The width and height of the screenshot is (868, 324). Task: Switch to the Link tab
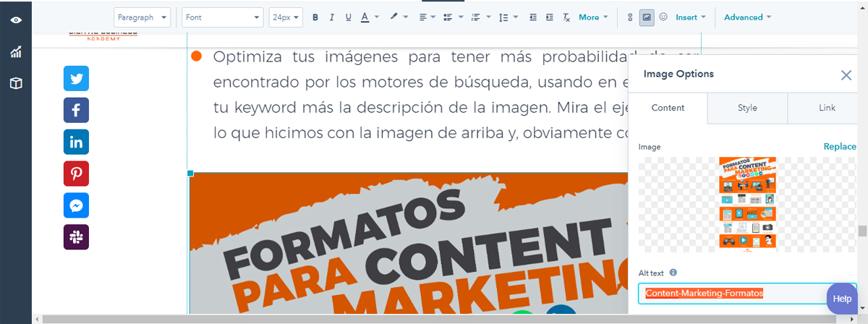(x=827, y=108)
